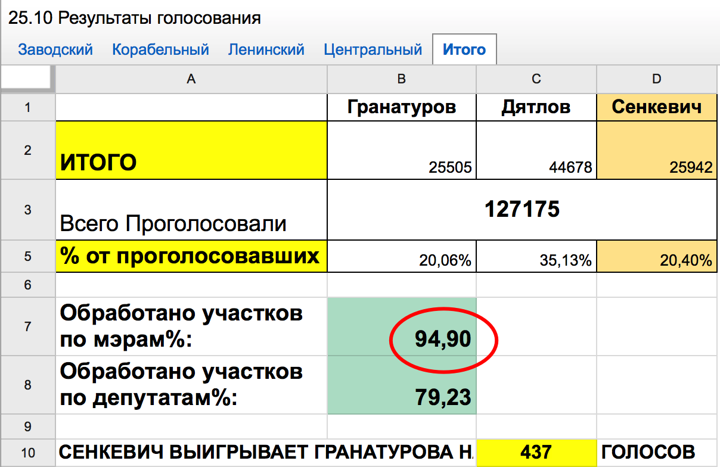This screenshot has height=467, width=720.
Task: Click row 10 header
Action: click(27, 453)
